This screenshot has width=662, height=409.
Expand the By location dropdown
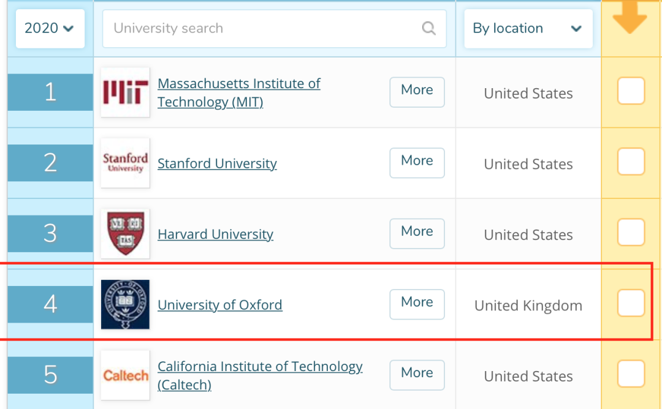[528, 28]
